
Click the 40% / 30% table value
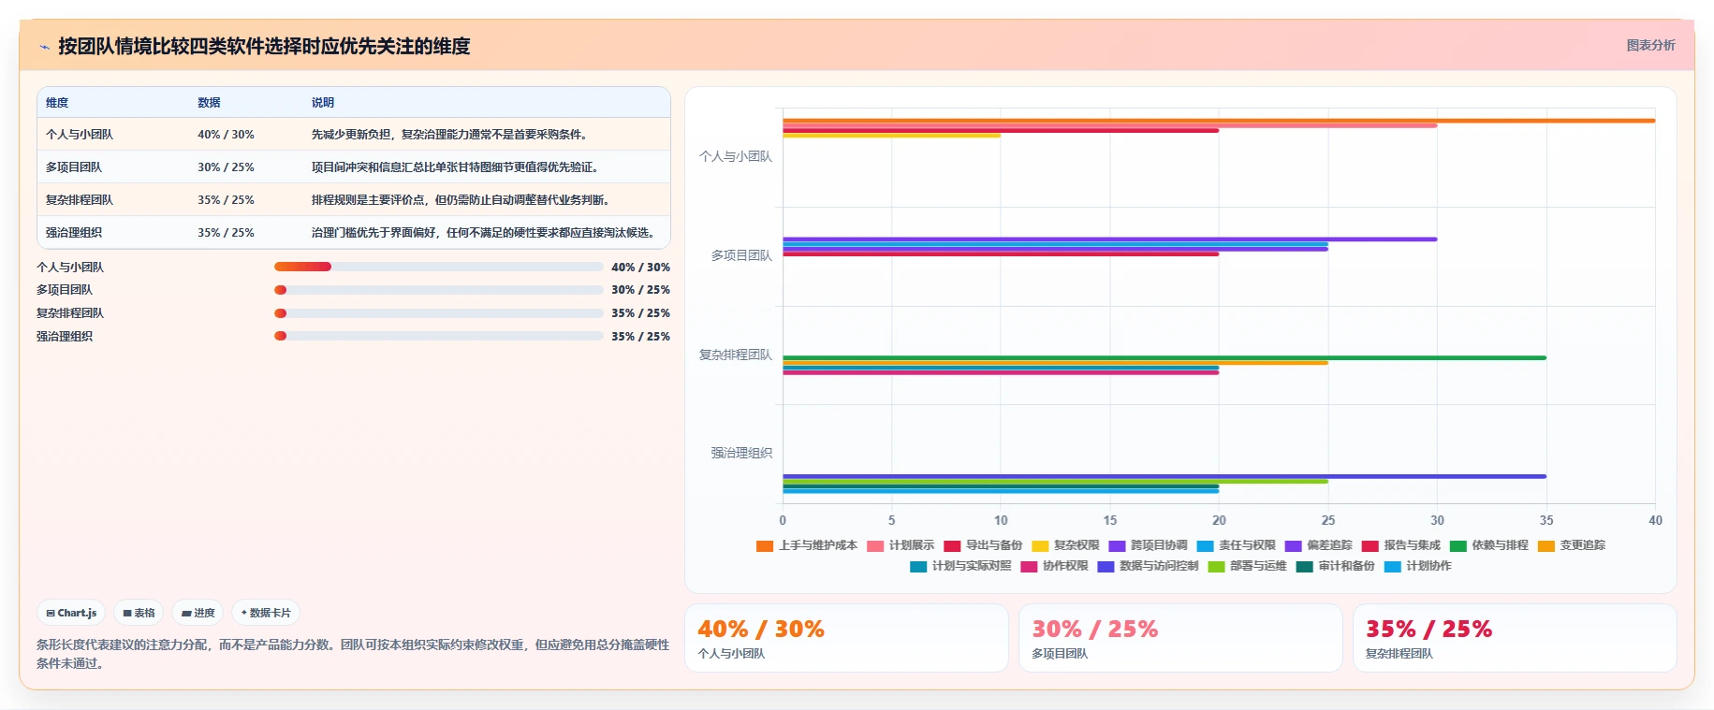click(226, 135)
